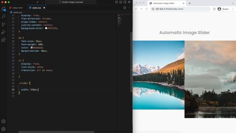
Task: Click the simple-image-carousel search box
Action: [x=71, y=2]
